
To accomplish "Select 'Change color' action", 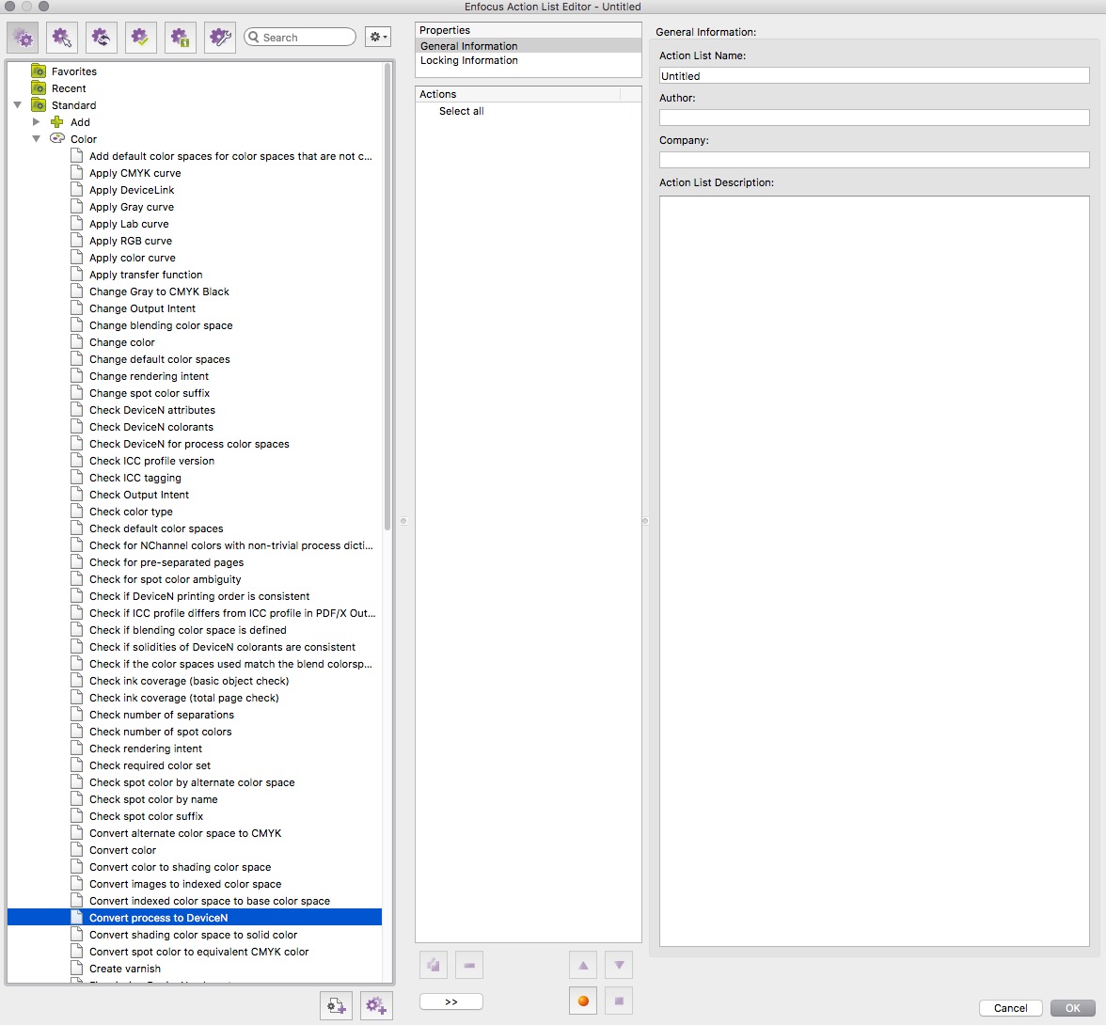I will 122,342.
